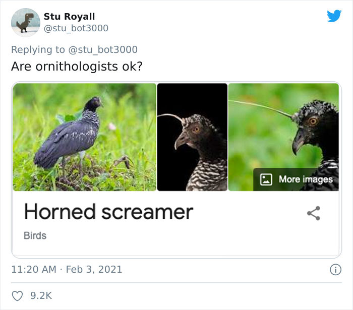
Task: Click the More images label text
Action: point(306,179)
